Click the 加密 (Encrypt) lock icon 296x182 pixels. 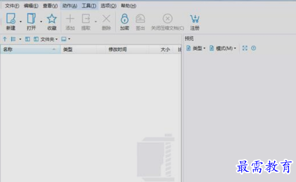tap(124, 18)
